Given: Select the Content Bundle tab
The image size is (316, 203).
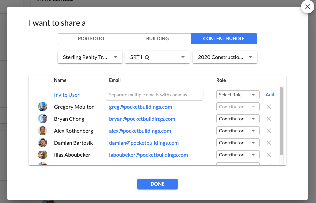Looking at the screenshot, I should (224, 39).
